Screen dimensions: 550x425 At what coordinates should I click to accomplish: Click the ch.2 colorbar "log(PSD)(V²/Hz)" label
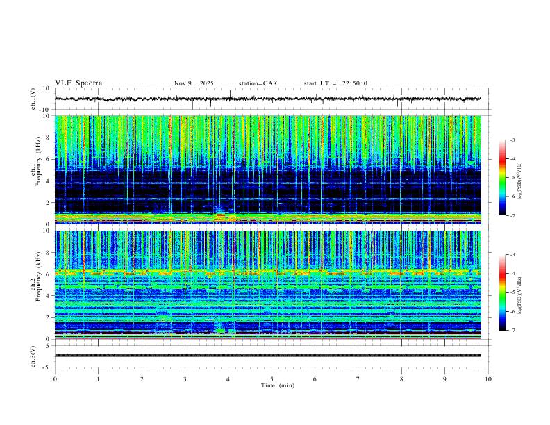[x=519, y=295]
